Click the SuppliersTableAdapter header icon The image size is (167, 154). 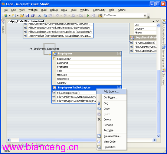click(x=132, y=37)
